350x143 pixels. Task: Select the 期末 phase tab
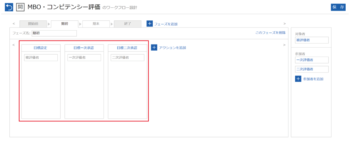96,24
